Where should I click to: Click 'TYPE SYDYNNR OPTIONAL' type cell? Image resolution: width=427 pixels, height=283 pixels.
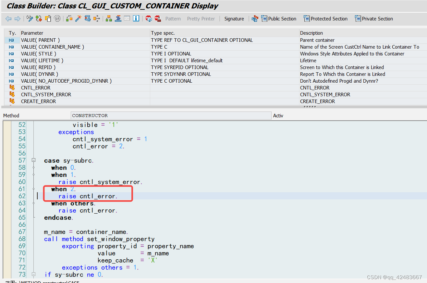pos(225,74)
